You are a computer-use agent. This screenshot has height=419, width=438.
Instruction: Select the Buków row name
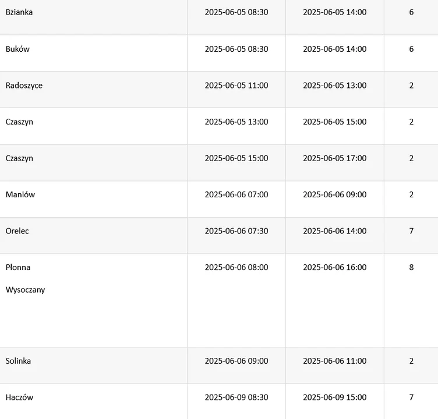[x=17, y=49]
